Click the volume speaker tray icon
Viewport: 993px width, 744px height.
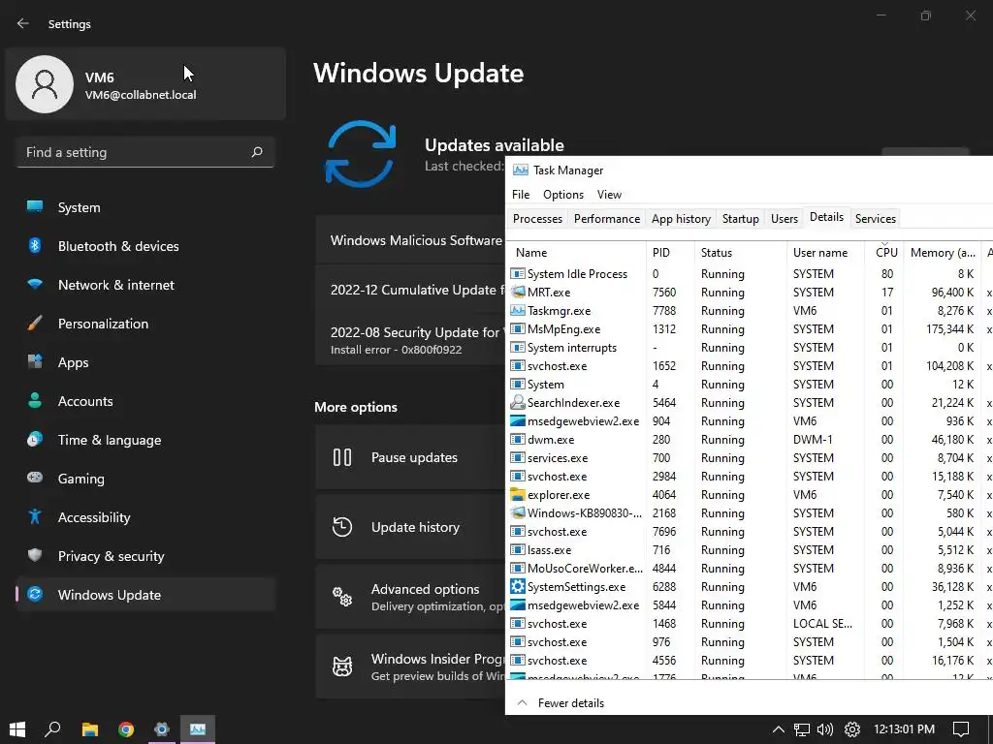[x=825, y=729]
